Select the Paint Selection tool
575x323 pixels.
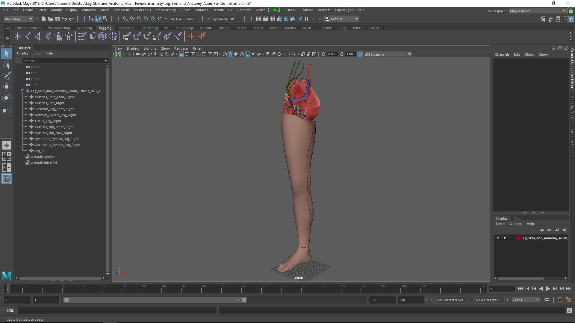pyautogui.click(x=6, y=76)
